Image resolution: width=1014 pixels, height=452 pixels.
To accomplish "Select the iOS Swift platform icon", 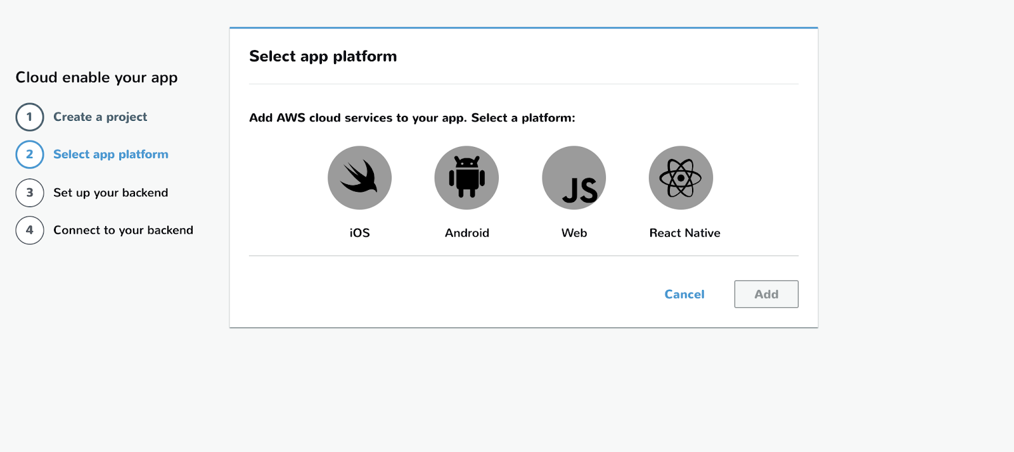I will [x=359, y=178].
